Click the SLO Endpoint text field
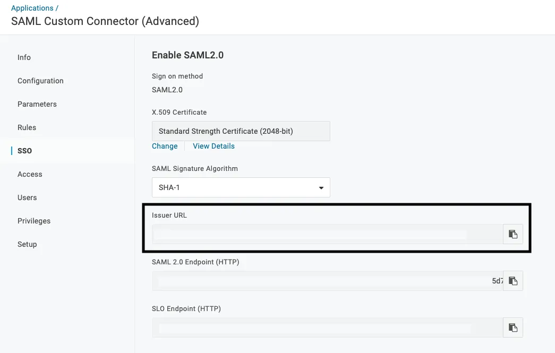The height and width of the screenshot is (353, 555). coord(327,328)
